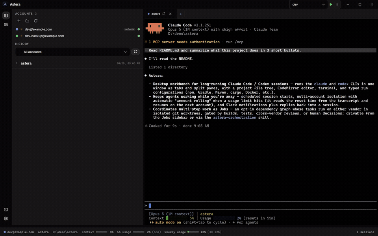This screenshot has width=378, height=236.
Task: Open a new tab with plus
Action: point(181,14)
